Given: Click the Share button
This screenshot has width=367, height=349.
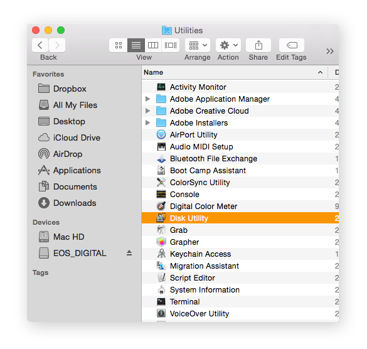Looking at the screenshot, I should tap(258, 45).
